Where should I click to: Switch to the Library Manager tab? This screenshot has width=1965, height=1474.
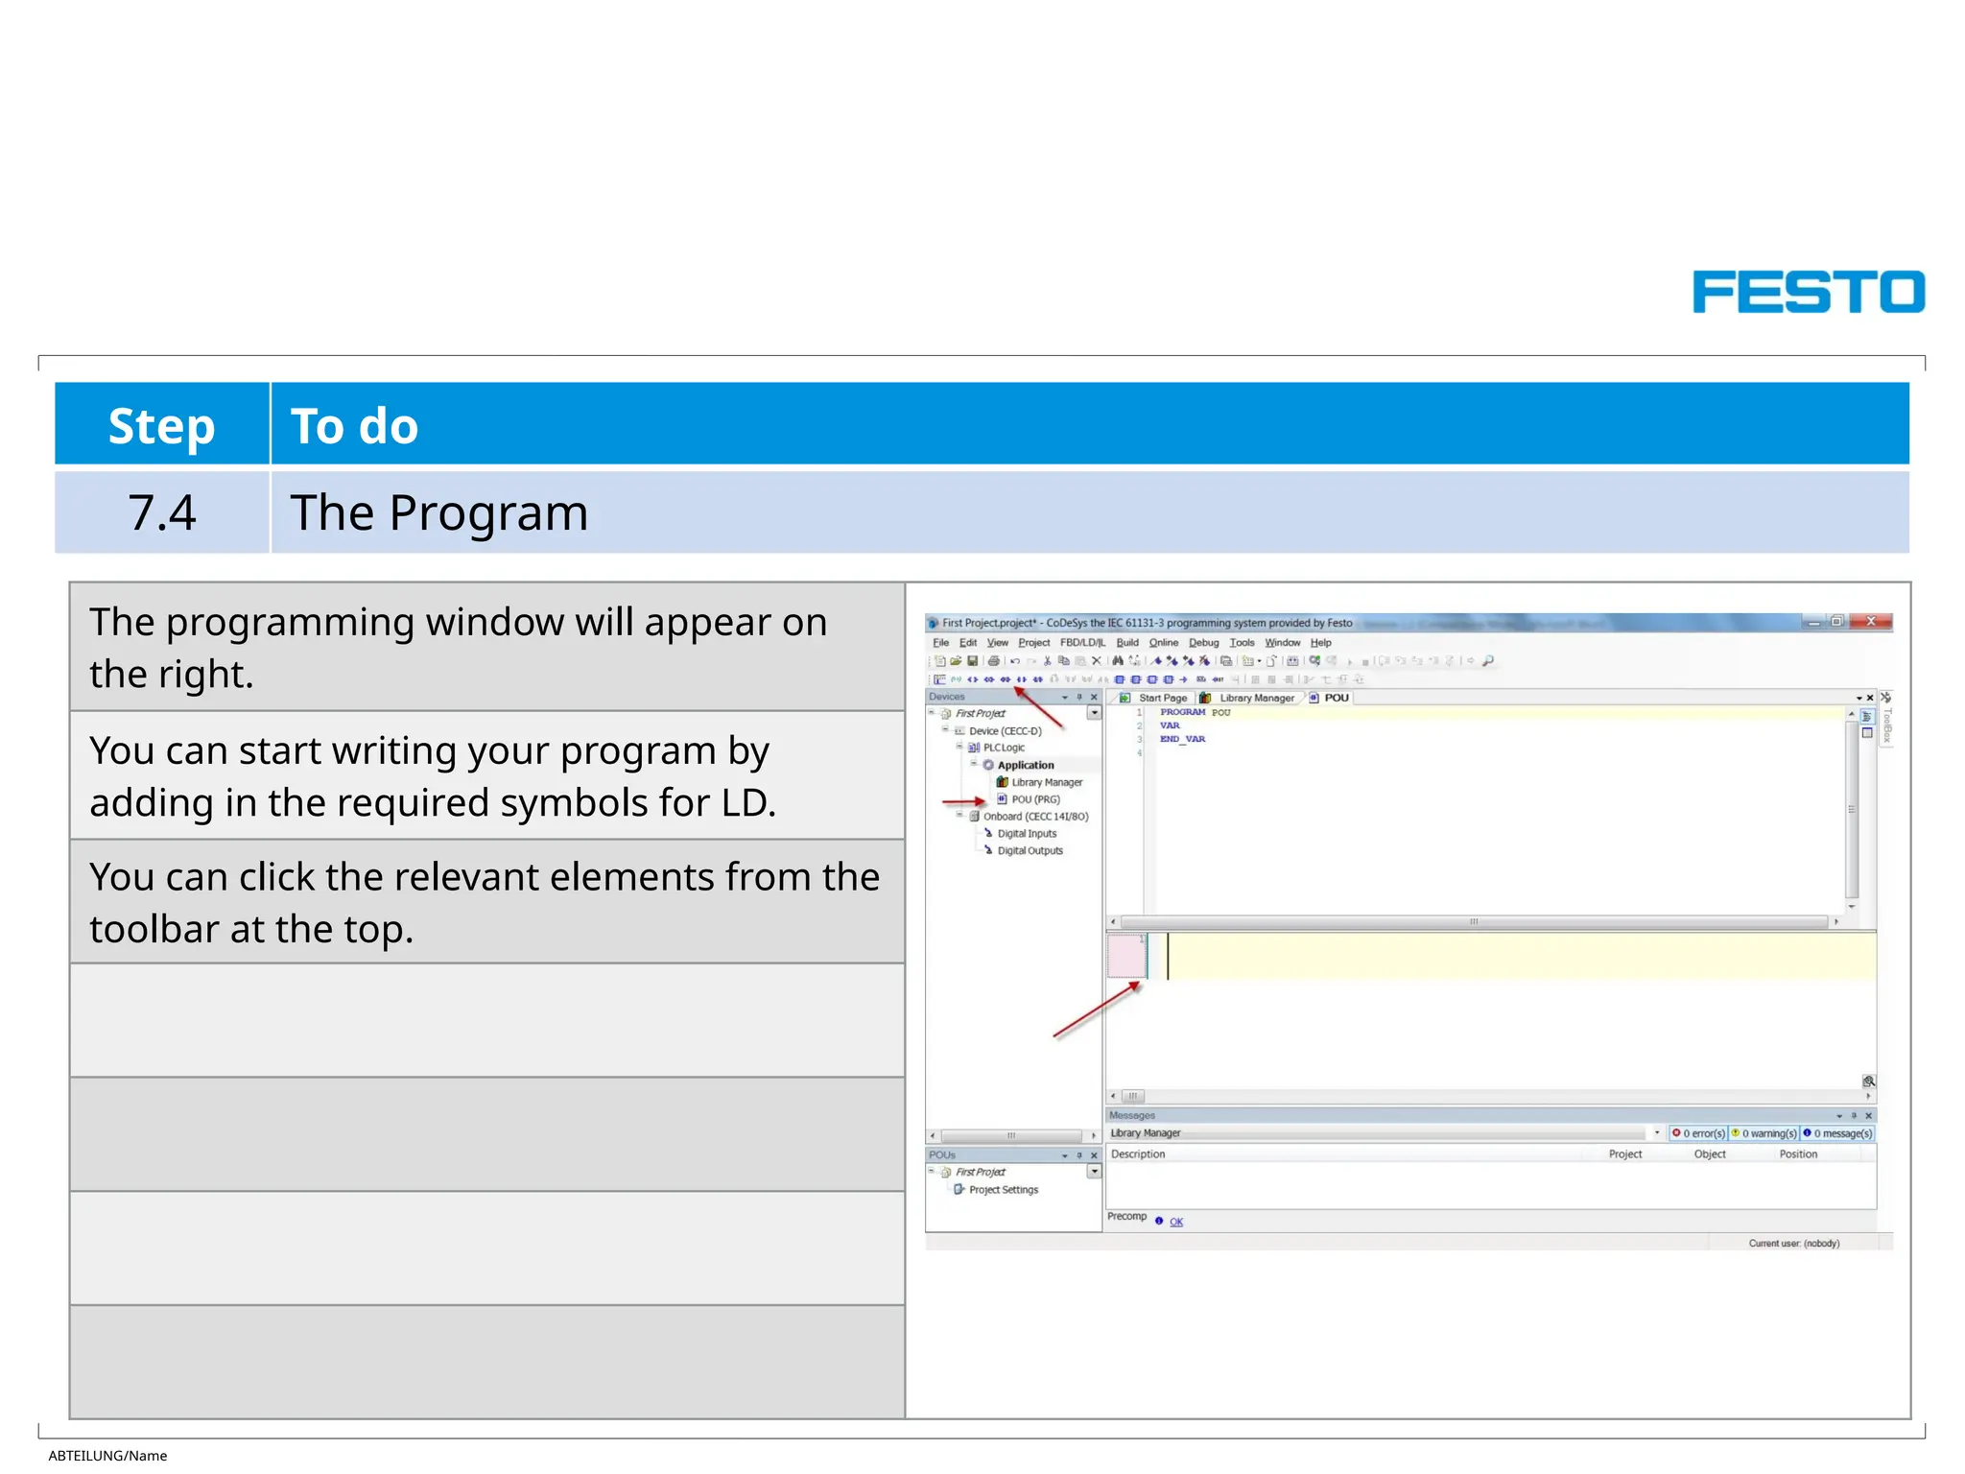[1247, 698]
